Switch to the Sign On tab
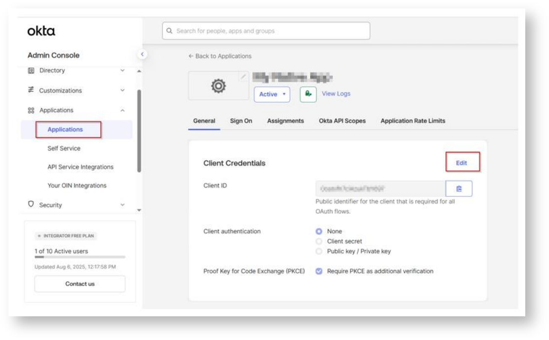This screenshot has width=549, height=340. pos(241,121)
